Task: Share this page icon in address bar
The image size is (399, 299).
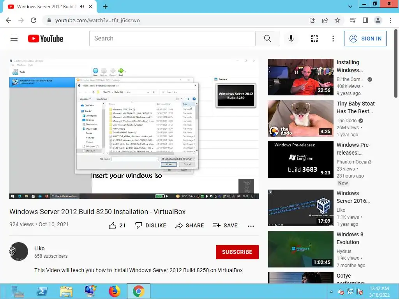Action: [x=325, y=20]
